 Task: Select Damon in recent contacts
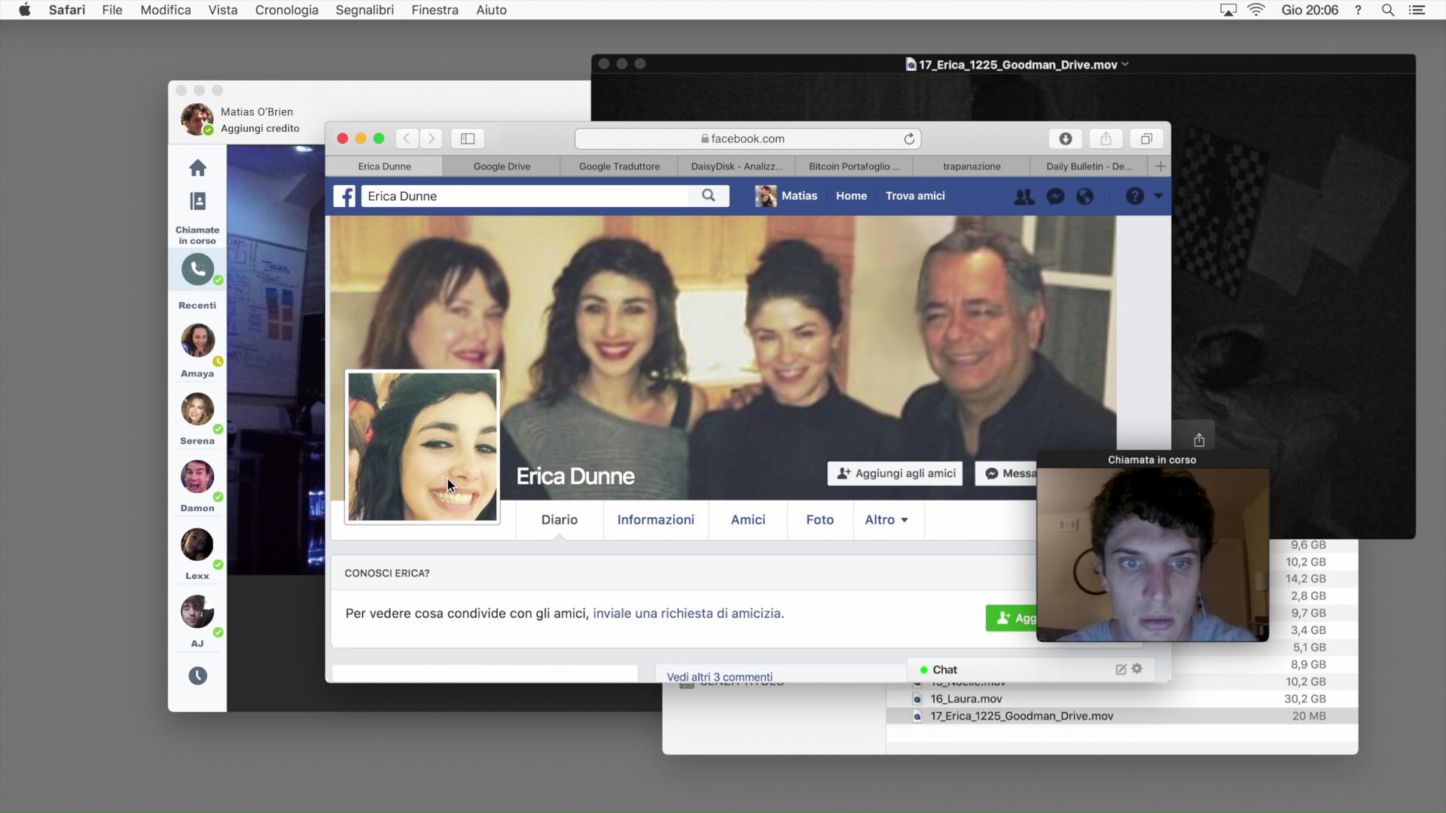click(197, 477)
